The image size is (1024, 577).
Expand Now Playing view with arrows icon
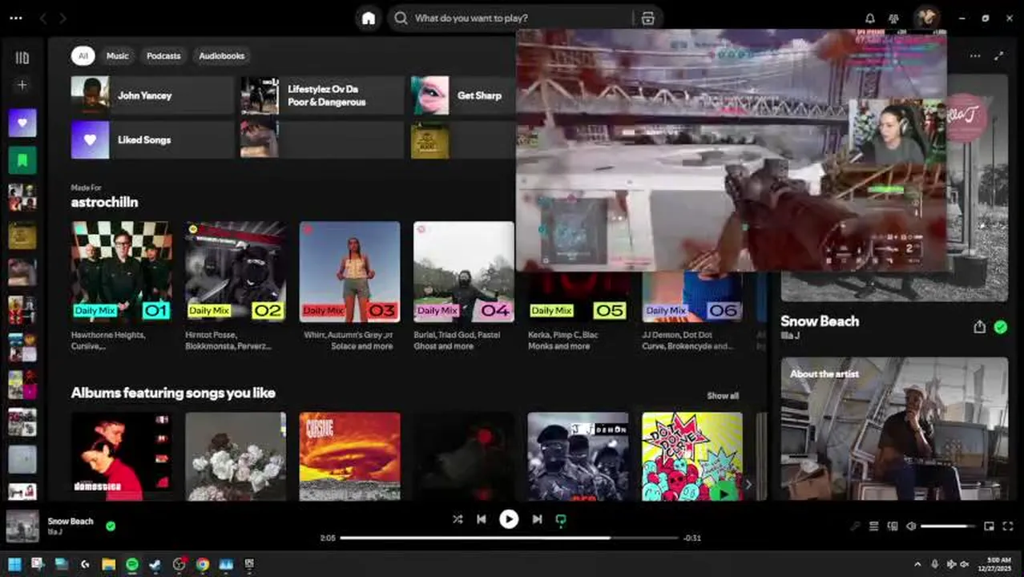(998, 56)
